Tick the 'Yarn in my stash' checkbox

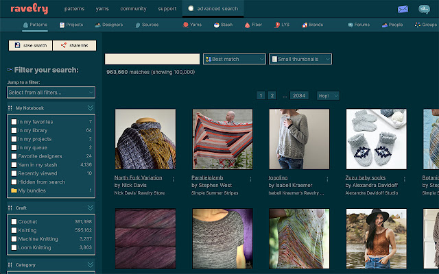pos(14,164)
